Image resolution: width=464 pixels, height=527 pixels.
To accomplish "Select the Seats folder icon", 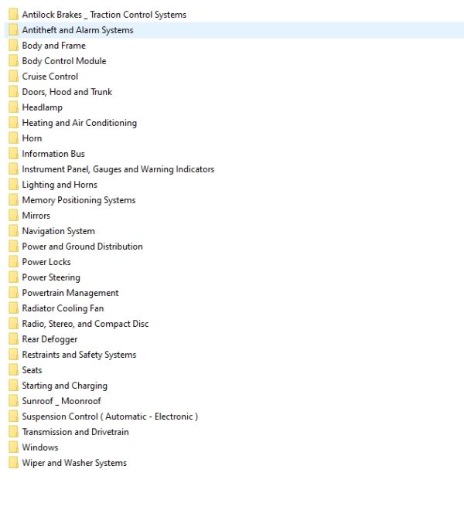I will click(13, 370).
